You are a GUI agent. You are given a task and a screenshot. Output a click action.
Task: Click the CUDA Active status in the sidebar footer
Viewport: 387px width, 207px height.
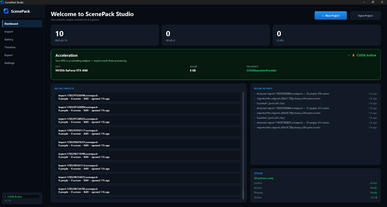(22, 196)
